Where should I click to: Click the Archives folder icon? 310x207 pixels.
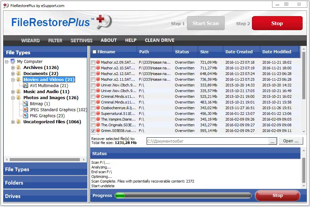click(x=19, y=67)
